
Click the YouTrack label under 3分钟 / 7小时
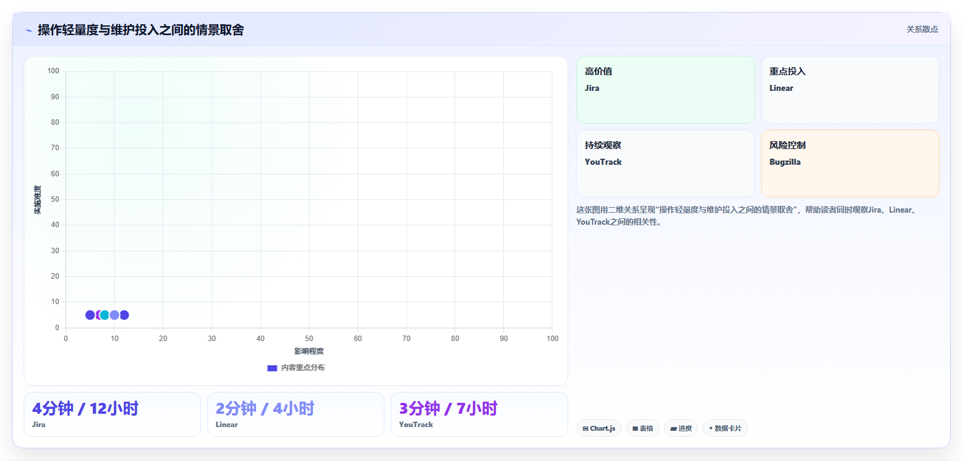(416, 425)
